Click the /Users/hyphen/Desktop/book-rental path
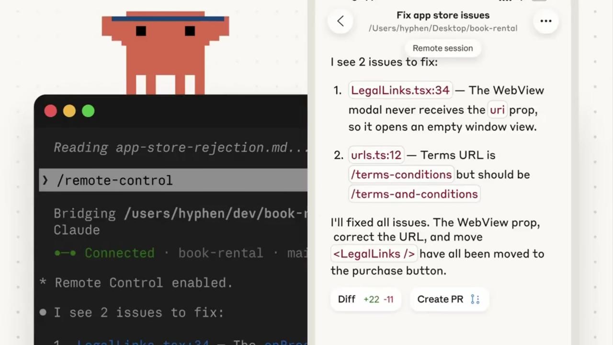 click(443, 28)
